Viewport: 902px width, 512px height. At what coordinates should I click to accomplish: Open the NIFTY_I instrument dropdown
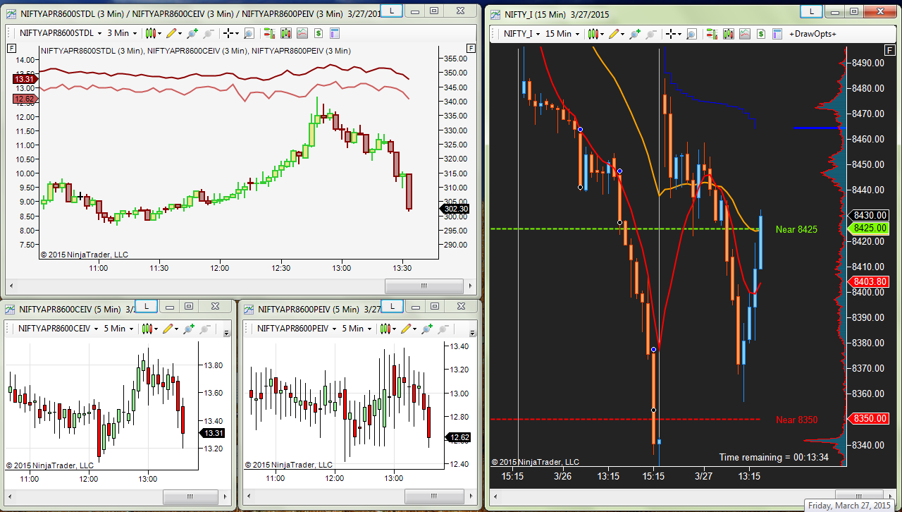522,34
